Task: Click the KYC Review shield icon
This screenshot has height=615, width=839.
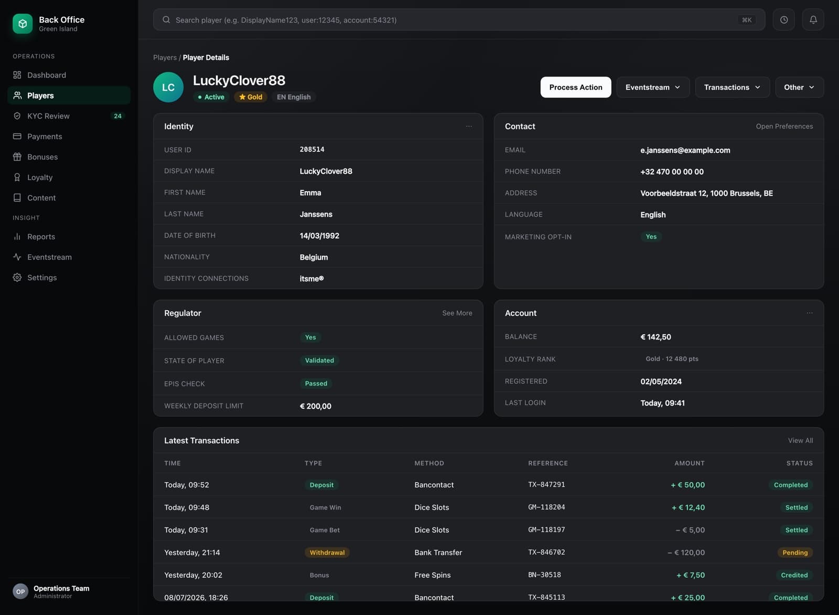Action: pos(17,116)
